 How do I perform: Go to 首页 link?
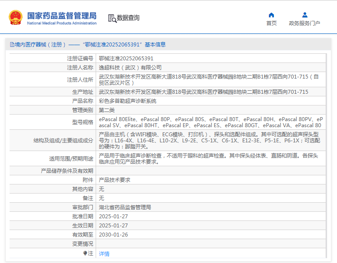271,23
